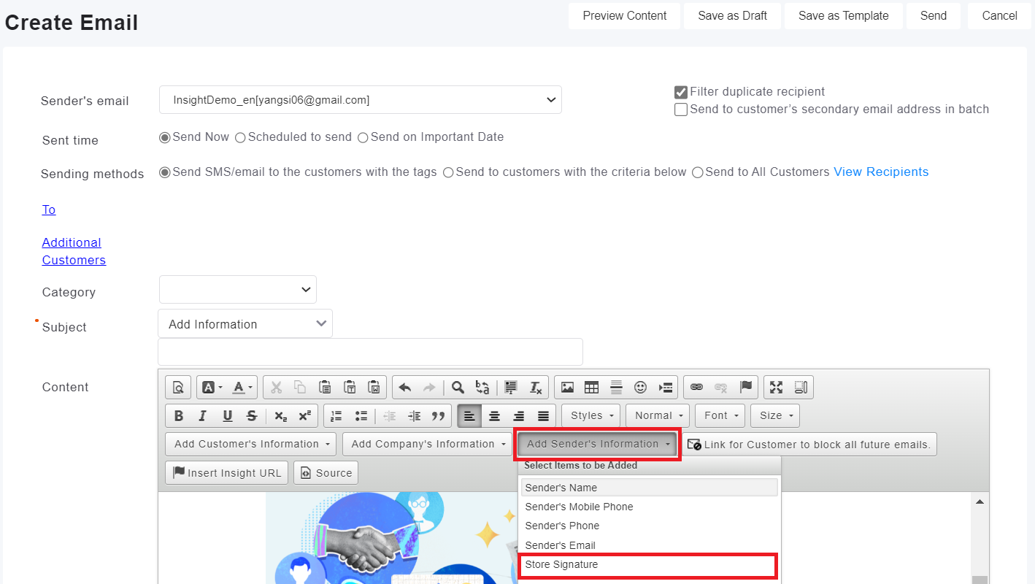1035x584 pixels.
Task: Increase the indent
Action: 415,415
